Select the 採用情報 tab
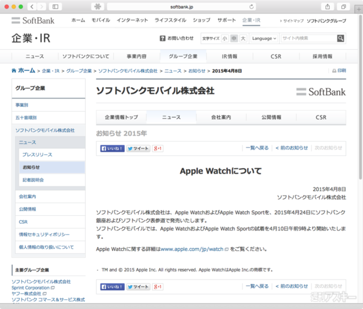 pyautogui.click(x=322, y=56)
